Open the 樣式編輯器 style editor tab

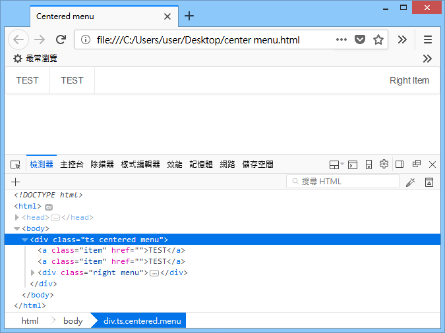tap(140, 165)
